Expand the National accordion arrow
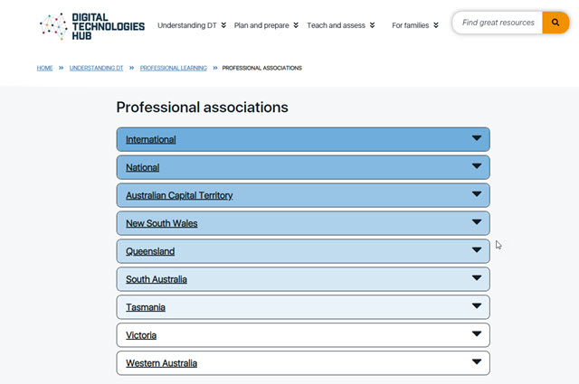This screenshot has width=579, height=384. coord(477,167)
